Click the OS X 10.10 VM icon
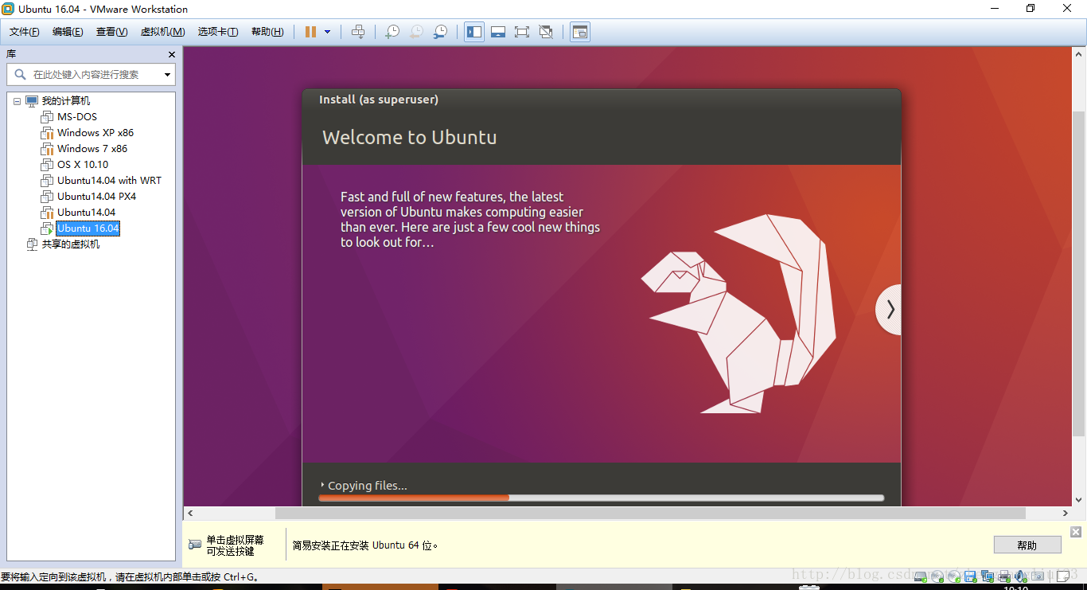The image size is (1087, 590). [47, 165]
